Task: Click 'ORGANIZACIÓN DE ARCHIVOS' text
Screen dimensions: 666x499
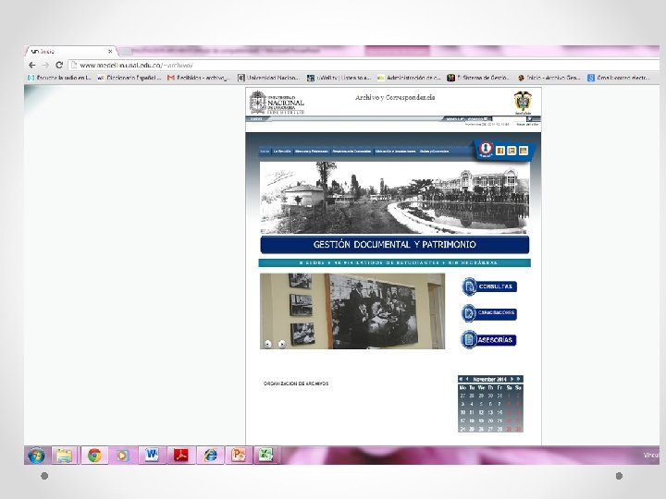Action: (x=296, y=383)
